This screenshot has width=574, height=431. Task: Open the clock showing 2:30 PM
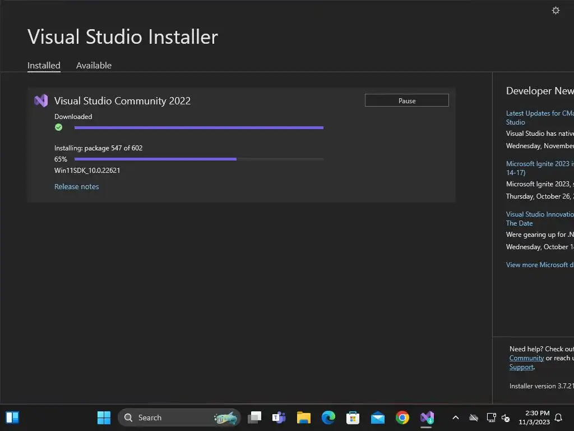coord(534,418)
